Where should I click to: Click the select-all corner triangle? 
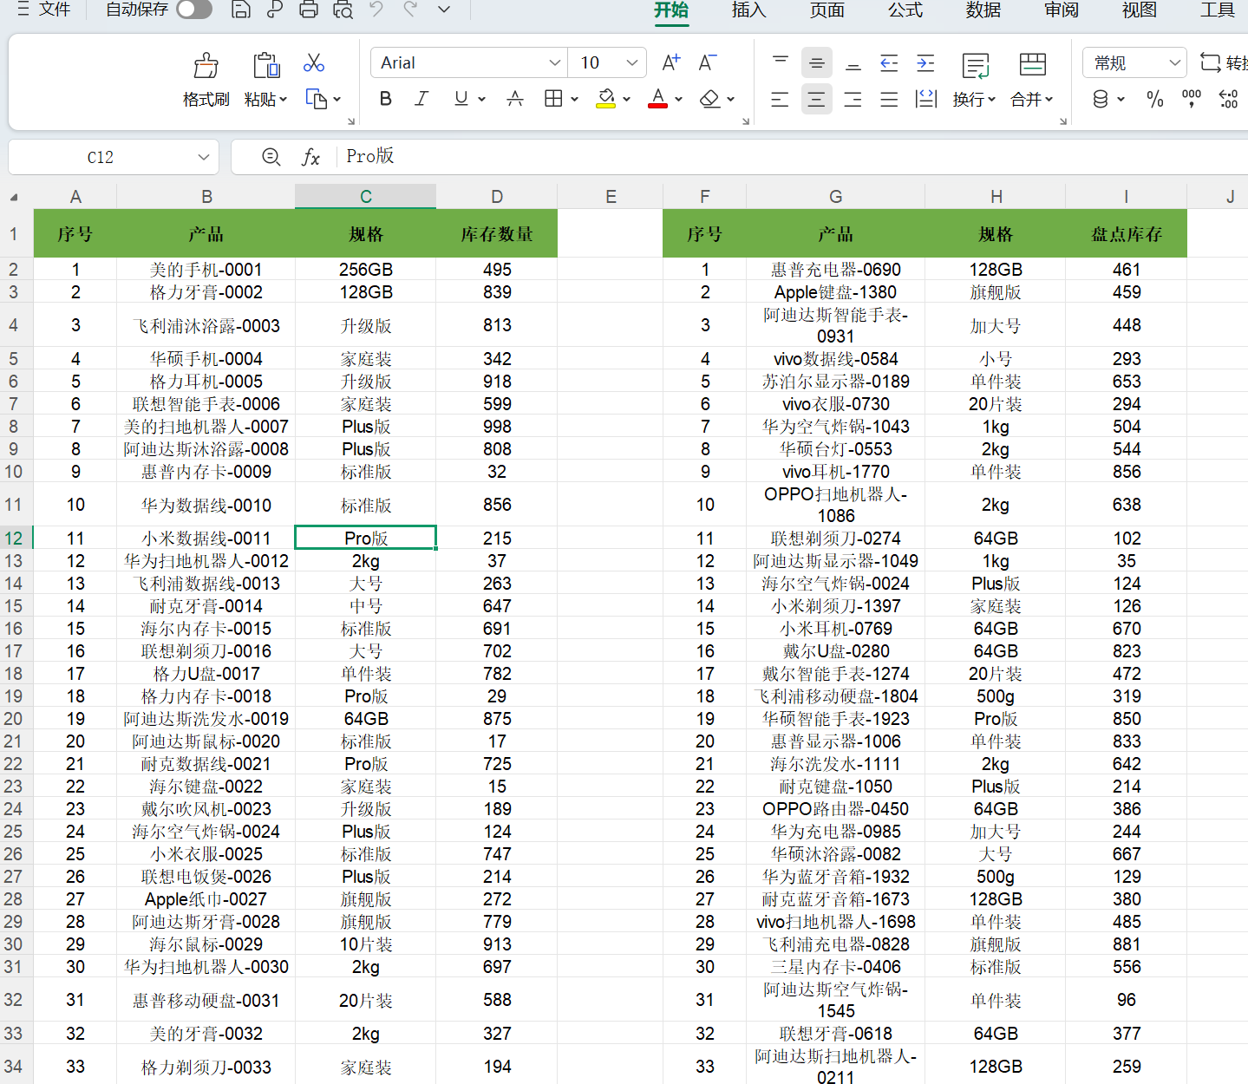[15, 198]
